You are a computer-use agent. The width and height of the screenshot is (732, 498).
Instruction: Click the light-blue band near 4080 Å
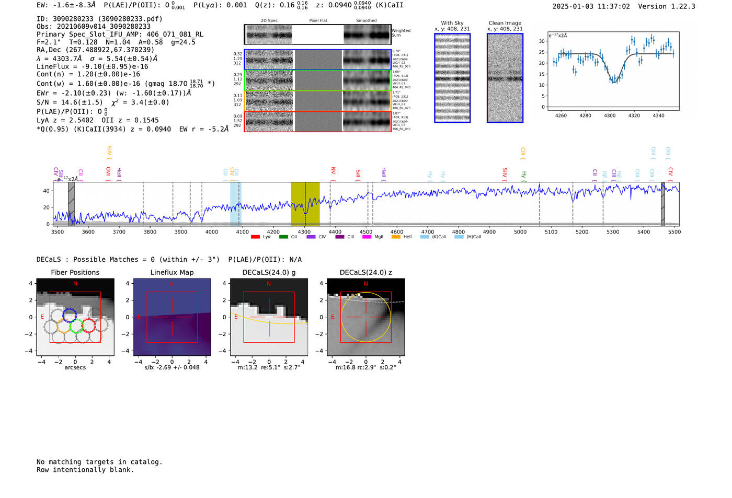236,204
